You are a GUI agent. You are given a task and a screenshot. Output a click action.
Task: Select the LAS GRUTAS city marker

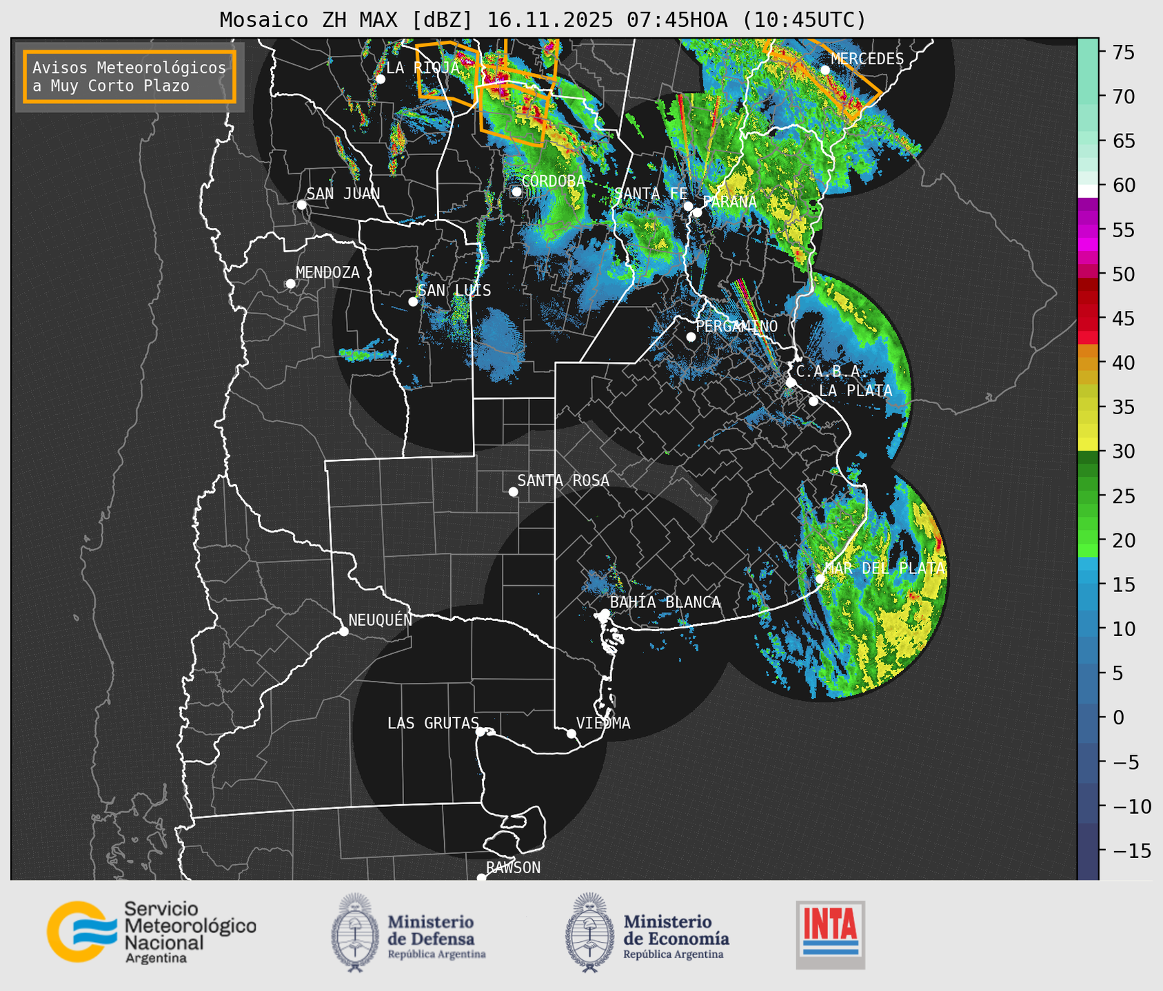click(x=481, y=732)
